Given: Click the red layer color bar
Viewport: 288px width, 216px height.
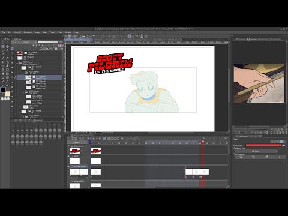Looking at the screenshot, I should 263,145.
